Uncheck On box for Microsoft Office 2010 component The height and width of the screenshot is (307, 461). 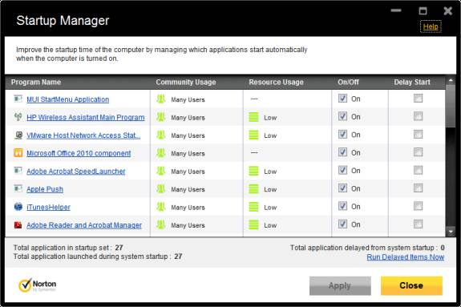342,152
